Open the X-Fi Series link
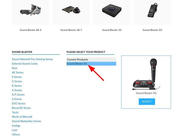The image size is (186, 140). point(18,95)
